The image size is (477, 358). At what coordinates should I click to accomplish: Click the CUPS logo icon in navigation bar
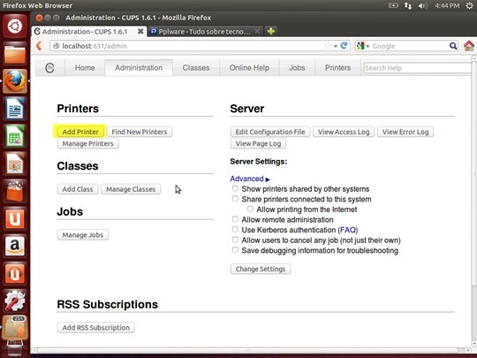coord(49,67)
